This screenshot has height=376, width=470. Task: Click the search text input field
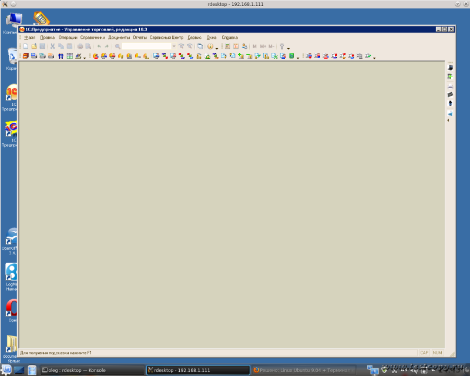click(147, 46)
